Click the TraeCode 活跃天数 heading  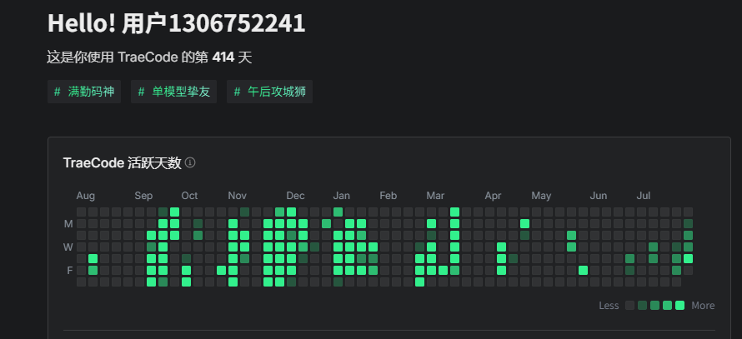pyautogui.click(x=122, y=163)
